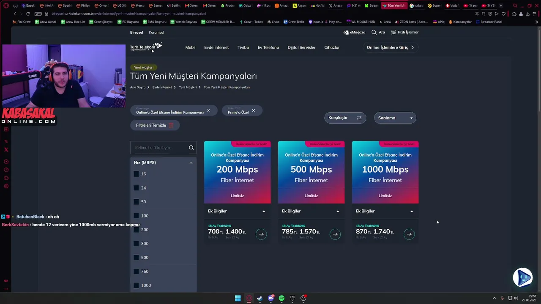This screenshot has width=541, height=304.
Task: Click the system tray volume icon
Action: (516, 298)
